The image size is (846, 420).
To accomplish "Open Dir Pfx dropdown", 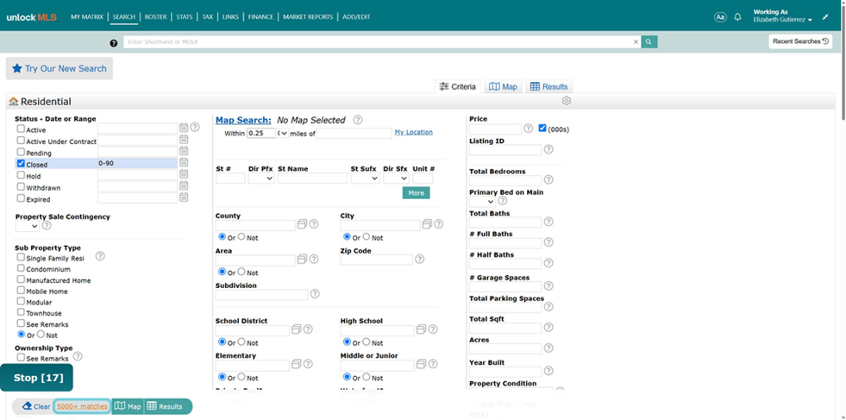I will [261, 179].
